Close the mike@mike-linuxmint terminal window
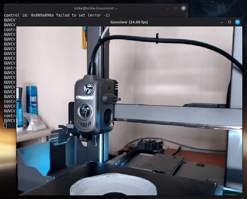 click(184, 8)
